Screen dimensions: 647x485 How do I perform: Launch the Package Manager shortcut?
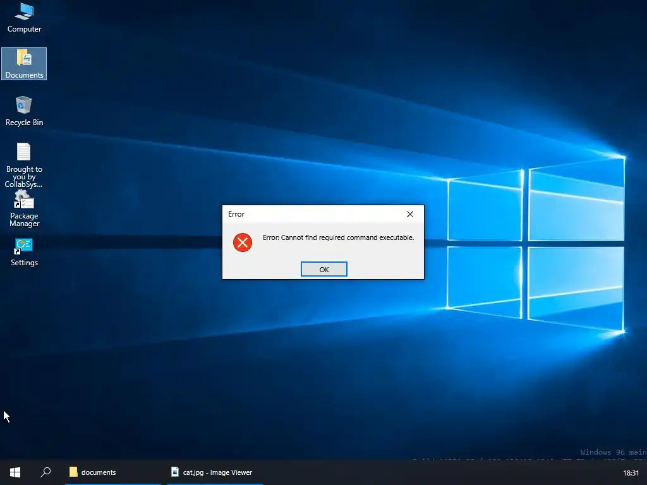[x=25, y=208]
